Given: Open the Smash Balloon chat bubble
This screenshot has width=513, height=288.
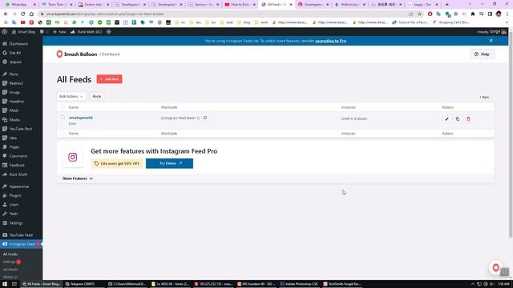Looking at the screenshot, I should [495, 268].
